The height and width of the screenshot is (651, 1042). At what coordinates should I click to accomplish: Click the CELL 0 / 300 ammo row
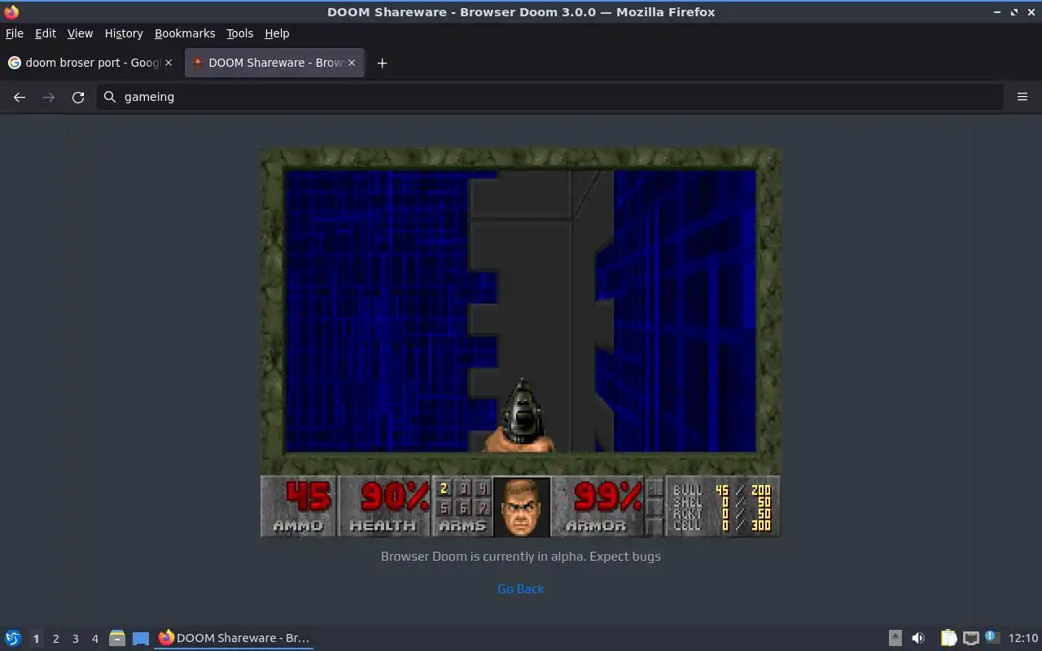click(721, 526)
